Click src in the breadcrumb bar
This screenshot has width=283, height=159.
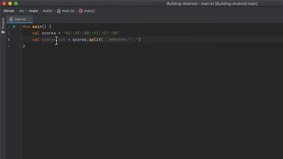click(22, 11)
